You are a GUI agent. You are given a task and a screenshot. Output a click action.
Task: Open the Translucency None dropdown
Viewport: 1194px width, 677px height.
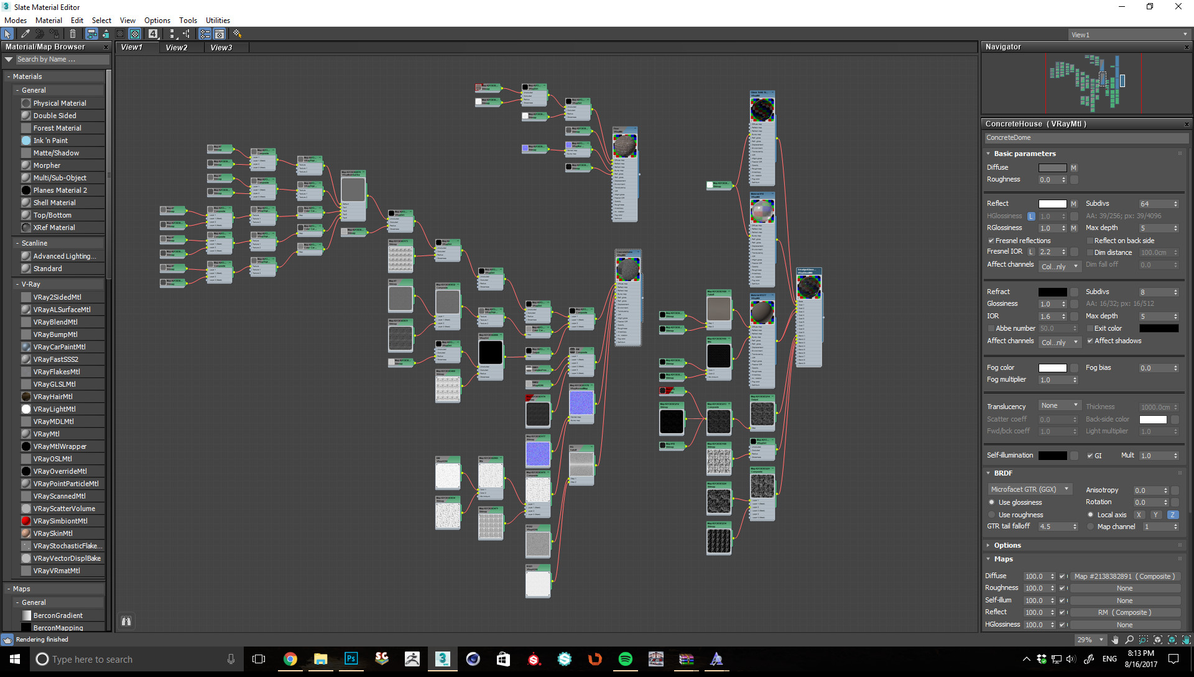point(1059,405)
